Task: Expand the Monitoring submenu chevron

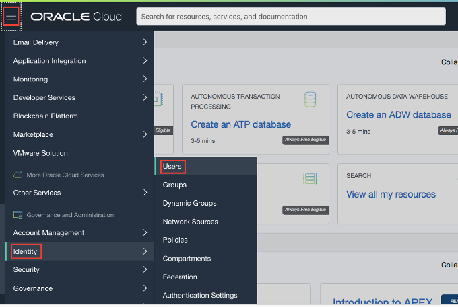Action: pyautogui.click(x=145, y=79)
